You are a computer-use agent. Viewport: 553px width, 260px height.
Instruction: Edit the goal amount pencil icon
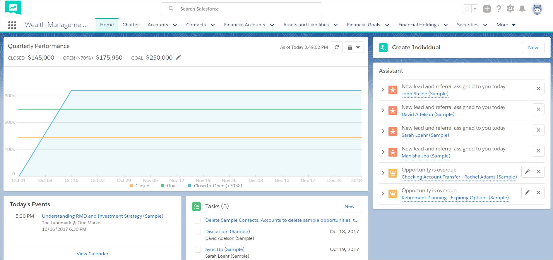[x=178, y=58]
